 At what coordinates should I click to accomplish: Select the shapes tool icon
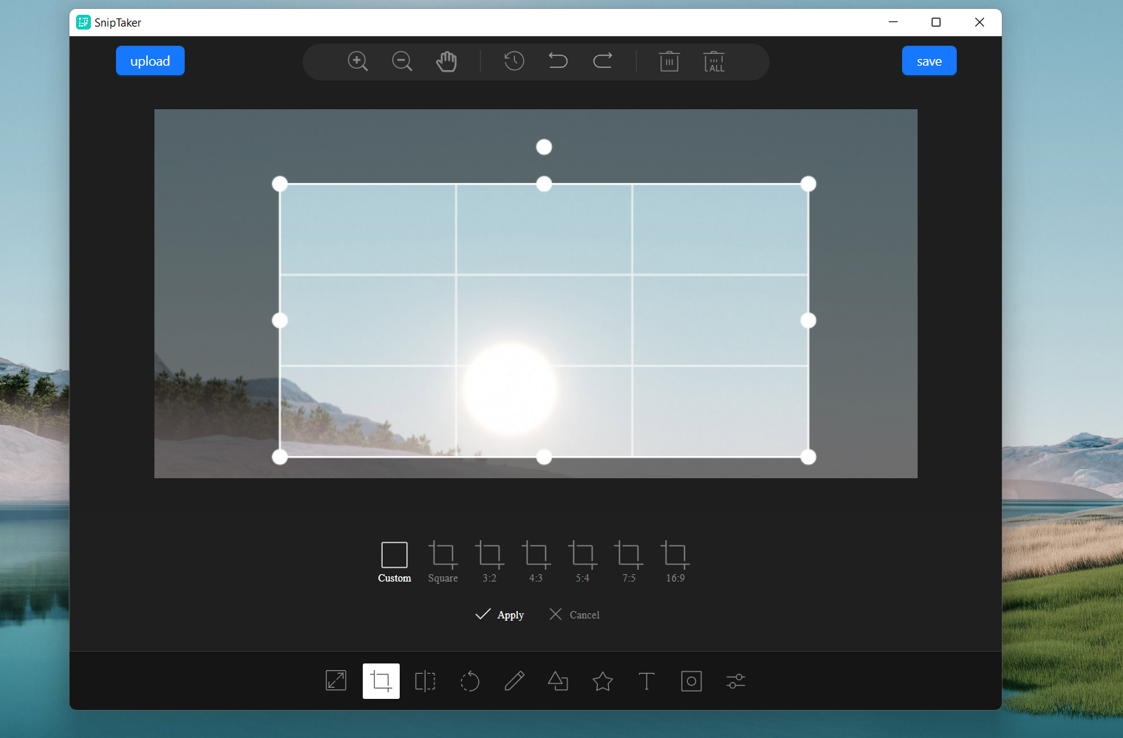[558, 680]
